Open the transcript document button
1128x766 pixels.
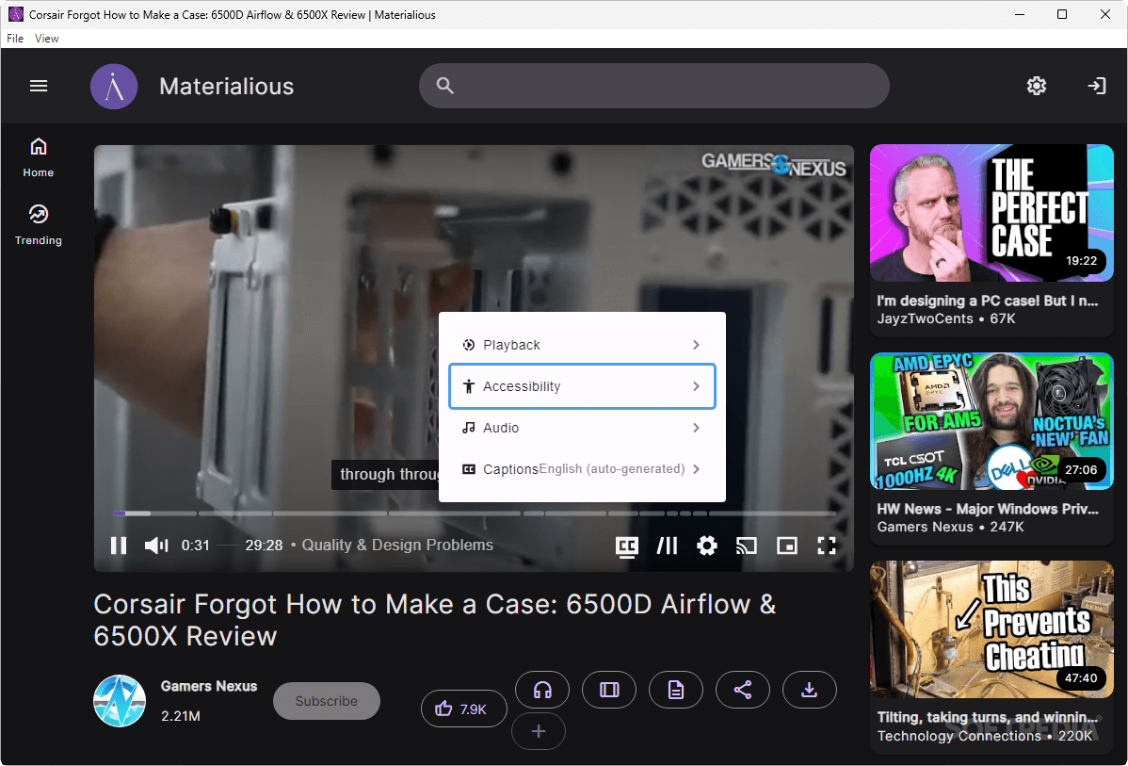675,690
